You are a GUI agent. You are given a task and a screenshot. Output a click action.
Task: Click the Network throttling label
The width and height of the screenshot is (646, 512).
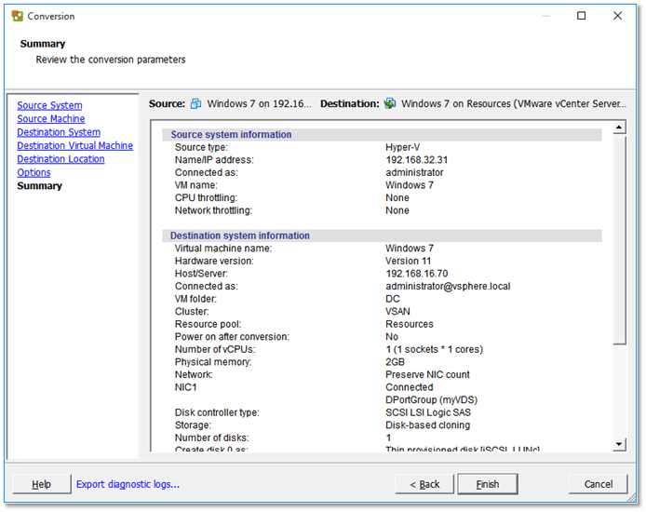pos(213,210)
